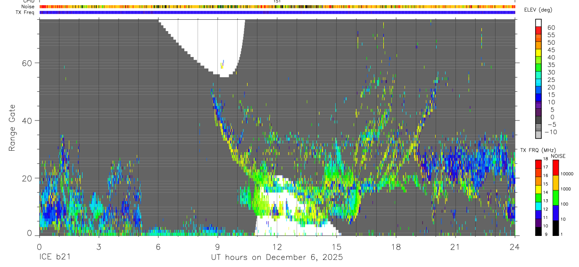Pick the blue 10–100 NOISE legend swatch
The image size is (579, 267).
point(555,212)
